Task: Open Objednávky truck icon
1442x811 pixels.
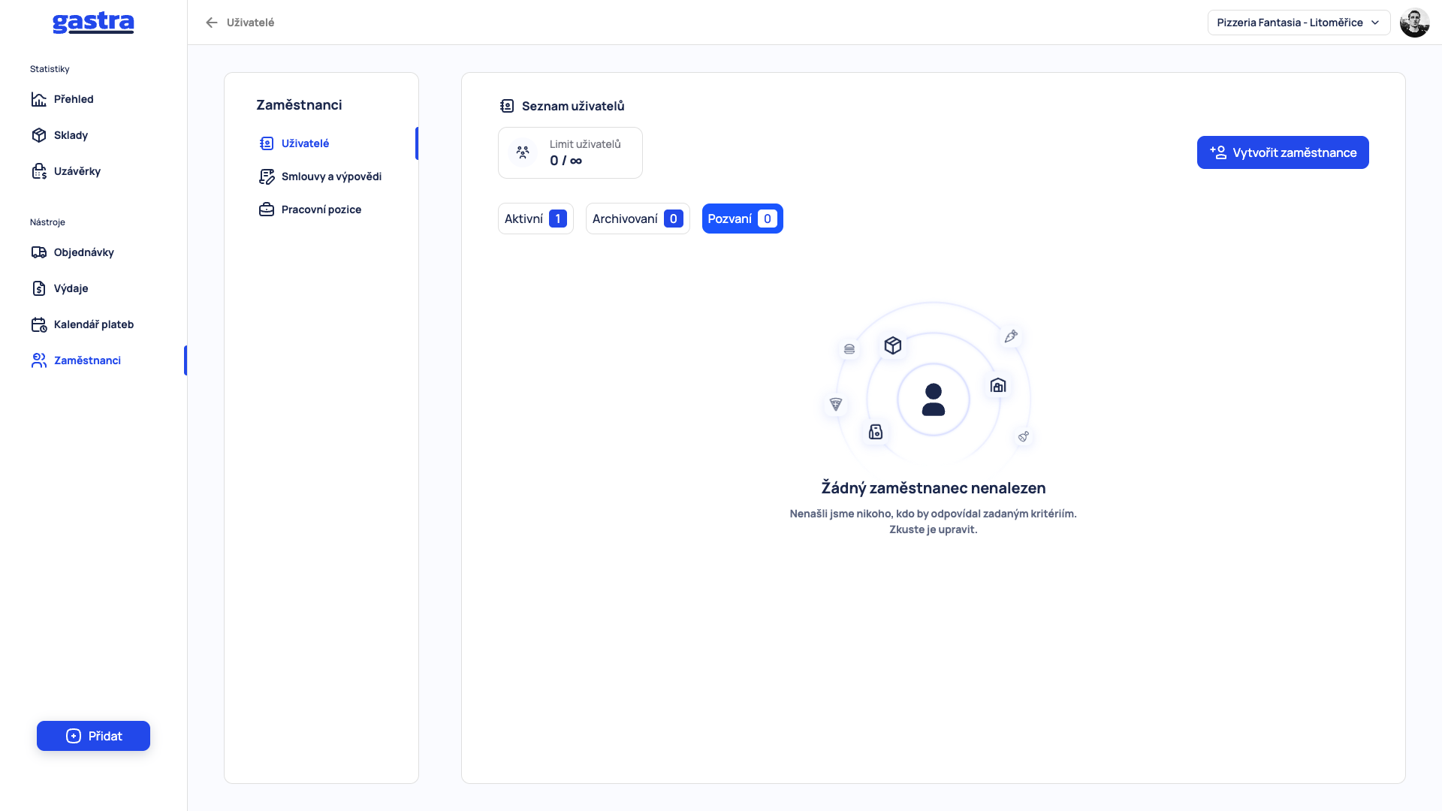Action: (39, 252)
